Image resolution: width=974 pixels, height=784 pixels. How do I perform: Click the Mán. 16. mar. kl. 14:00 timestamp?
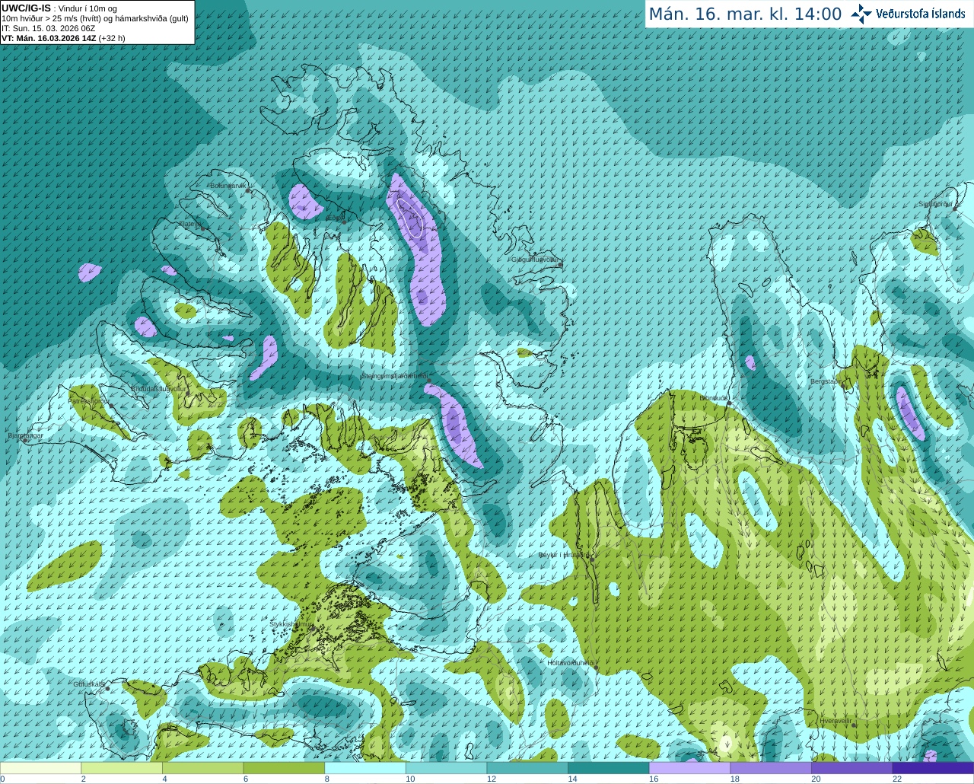coord(745,14)
